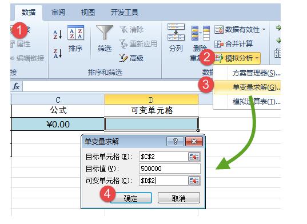Click the 确定 button in the dialog
Viewport: 307px width, 224px height.
[x=130, y=198]
